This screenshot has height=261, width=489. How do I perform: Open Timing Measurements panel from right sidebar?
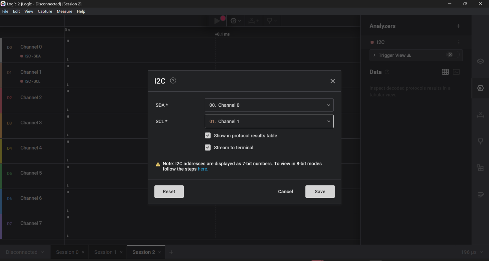[480, 115]
